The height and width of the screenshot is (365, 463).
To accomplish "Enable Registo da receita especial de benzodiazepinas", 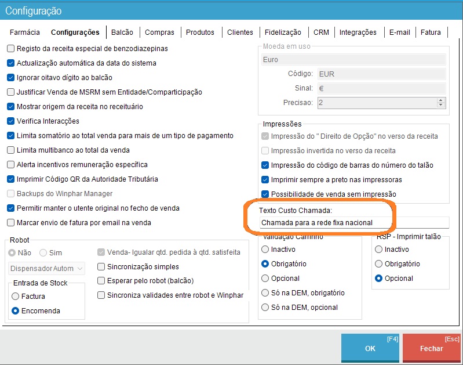I will click(x=11, y=49).
